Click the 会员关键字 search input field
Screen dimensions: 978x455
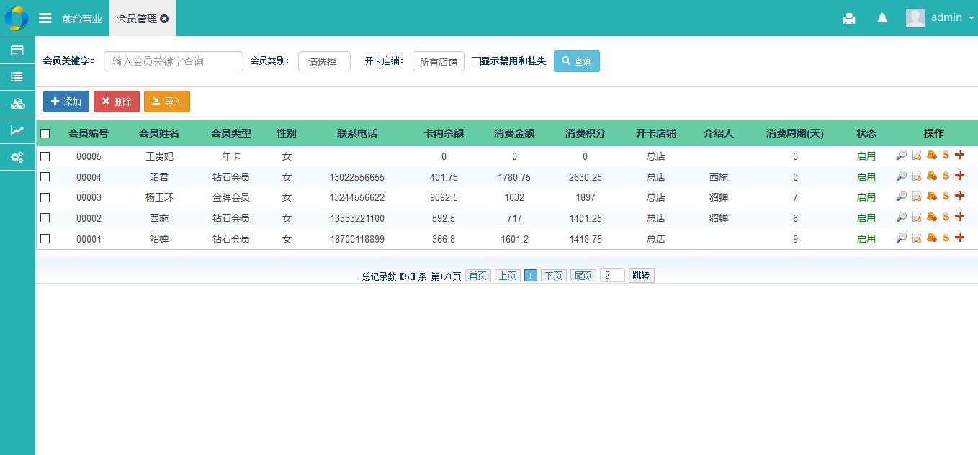coord(174,61)
